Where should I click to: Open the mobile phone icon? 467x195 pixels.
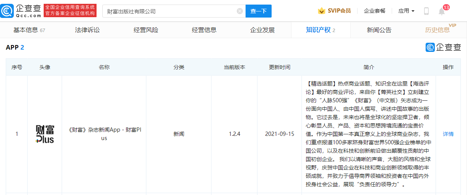coord(426,11)
